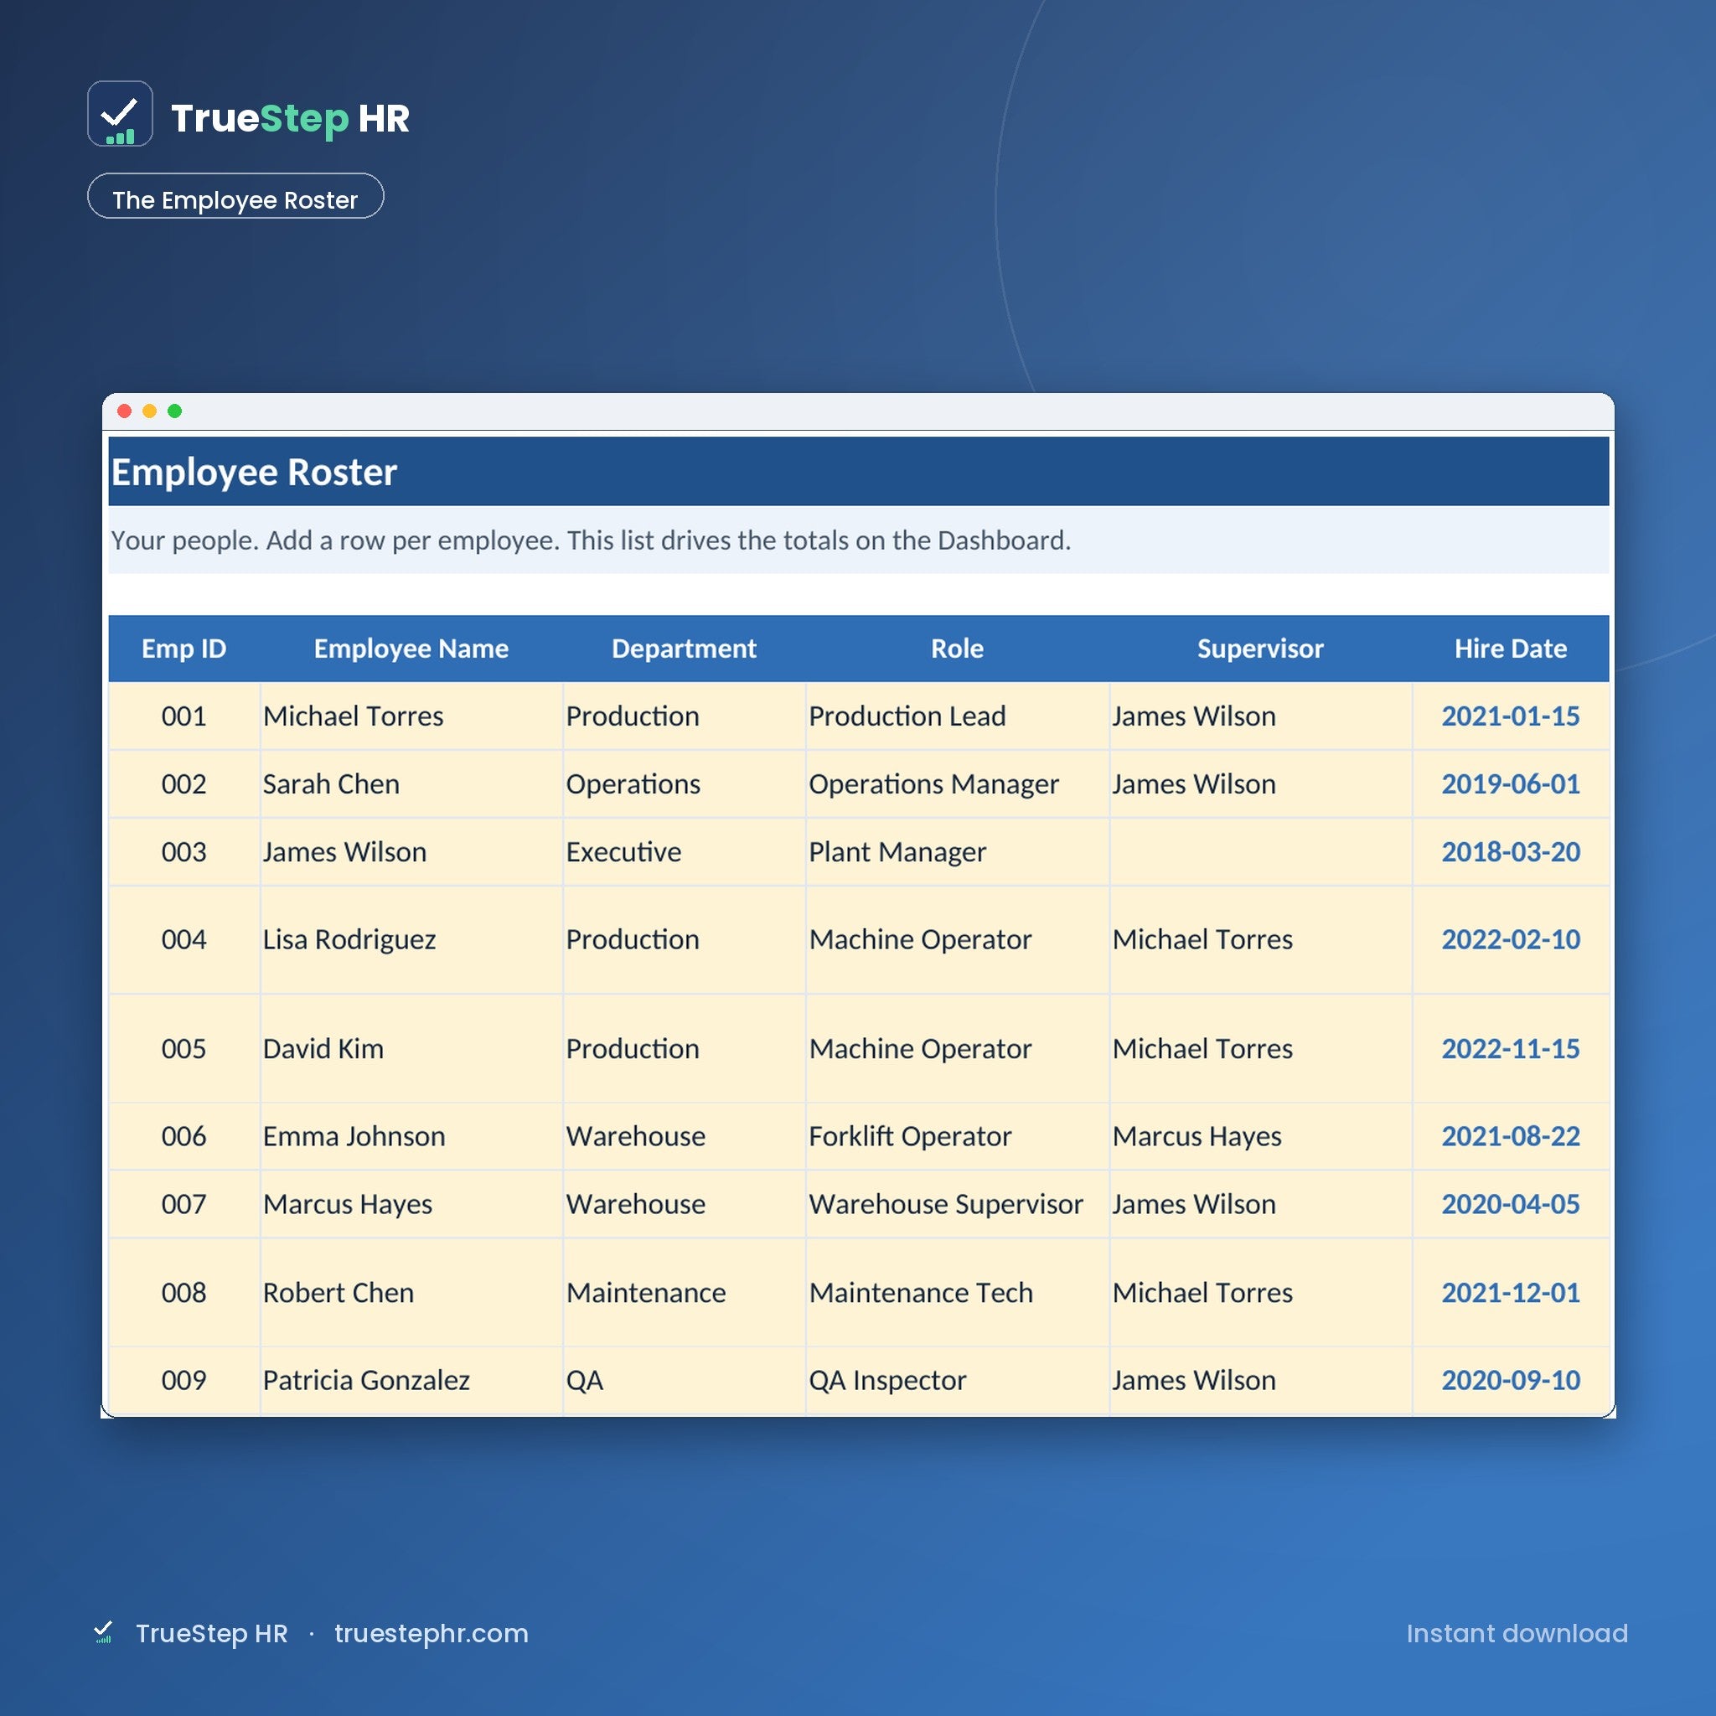Select Emp ID cell "002"
1716x1716 pixels.
[183, 784]
